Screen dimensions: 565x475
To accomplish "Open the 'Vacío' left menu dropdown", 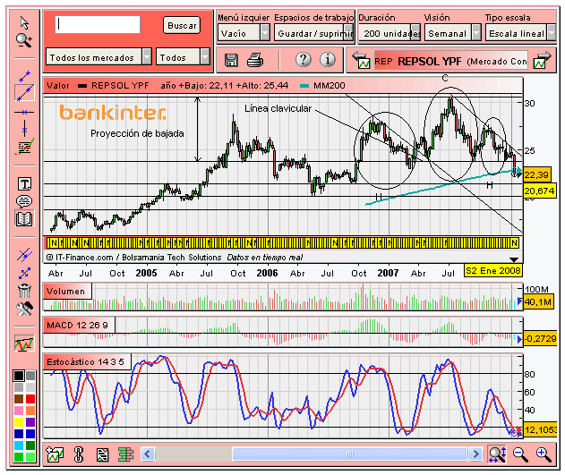I will 244,33.
